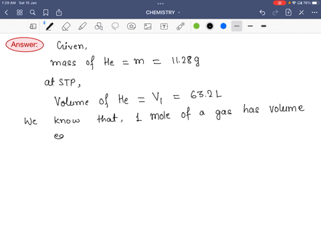Viewport: 321px width, 240px height.
Task: Select the Lasso tool
Action: click(115, 27)
